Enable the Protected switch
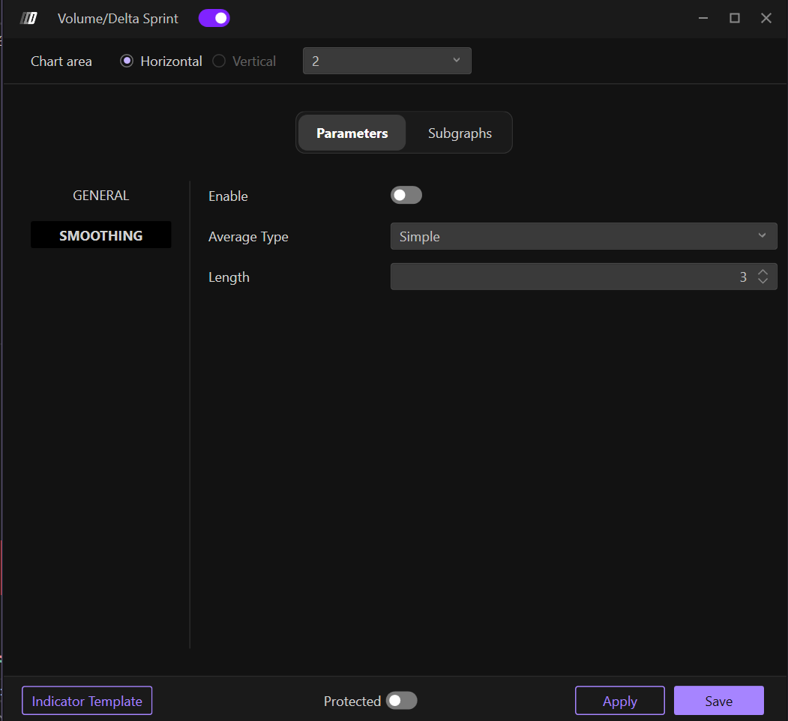Screen dimensions: 788x721 coord(401,701)
